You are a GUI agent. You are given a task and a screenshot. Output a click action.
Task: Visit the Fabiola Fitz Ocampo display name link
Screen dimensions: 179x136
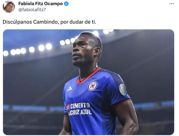[x=41, y=4]
